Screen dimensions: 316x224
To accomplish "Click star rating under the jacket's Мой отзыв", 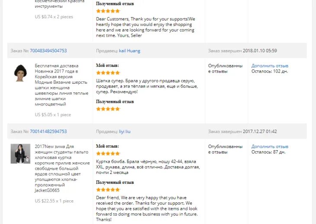I will [x=108, y=154].
